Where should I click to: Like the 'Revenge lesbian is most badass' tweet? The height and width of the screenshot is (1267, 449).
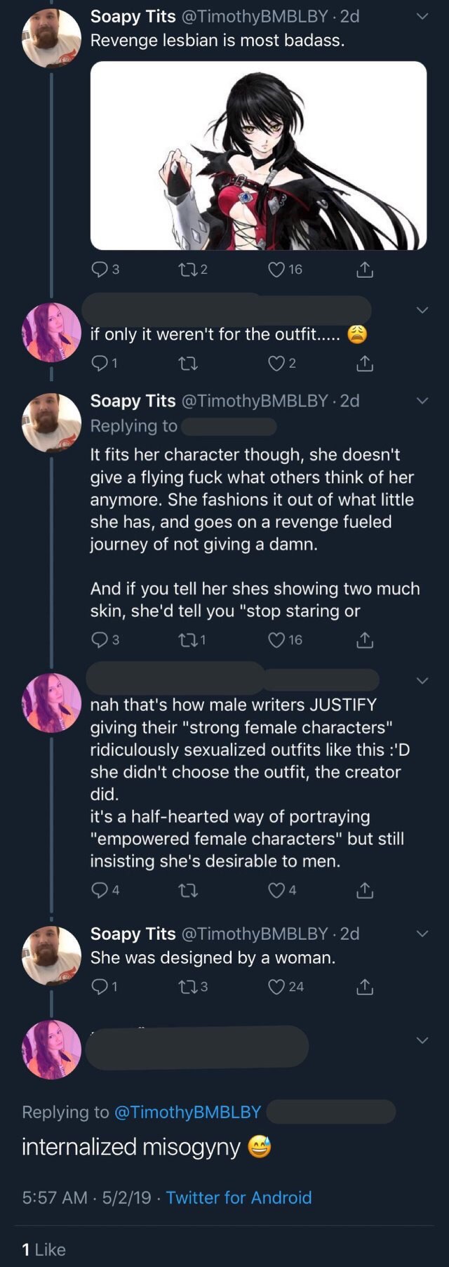[277, 270]
